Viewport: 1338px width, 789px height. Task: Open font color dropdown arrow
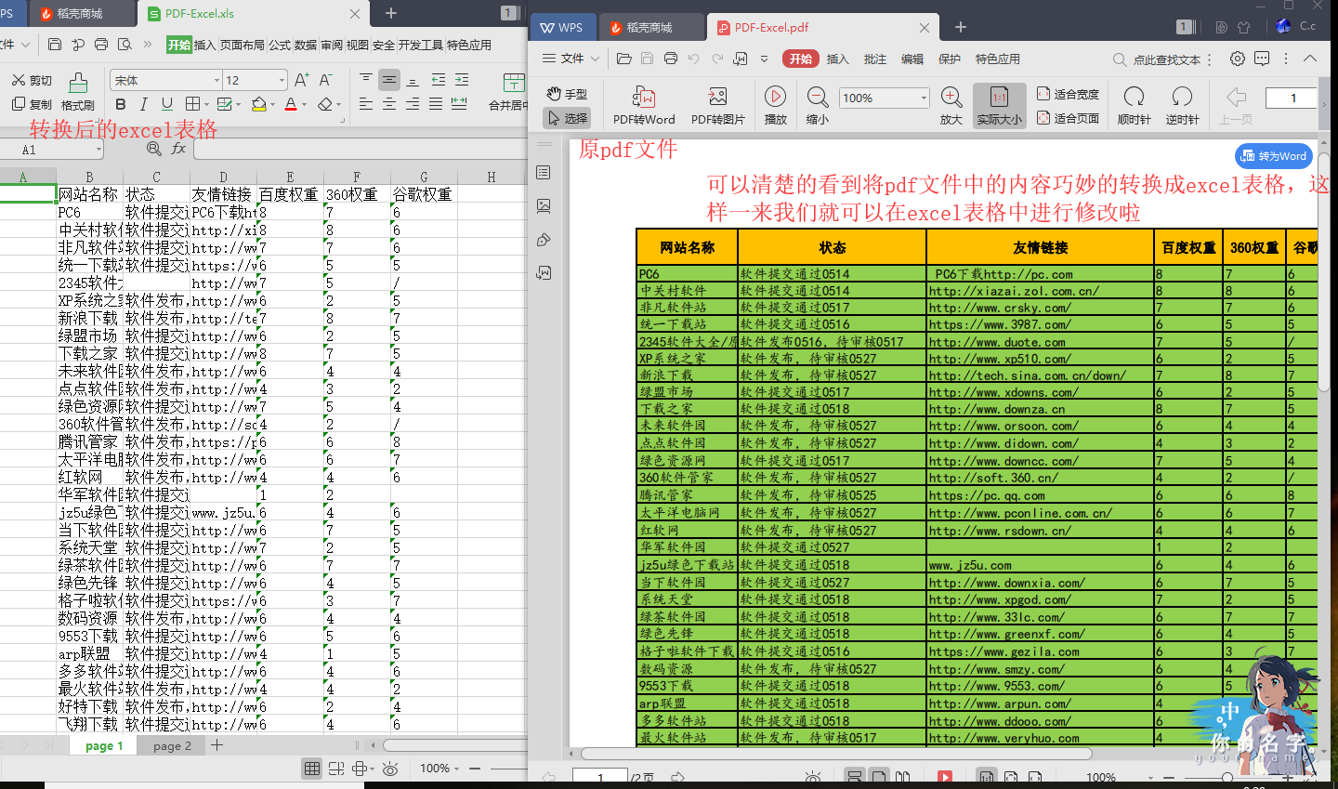coord(305,105)
